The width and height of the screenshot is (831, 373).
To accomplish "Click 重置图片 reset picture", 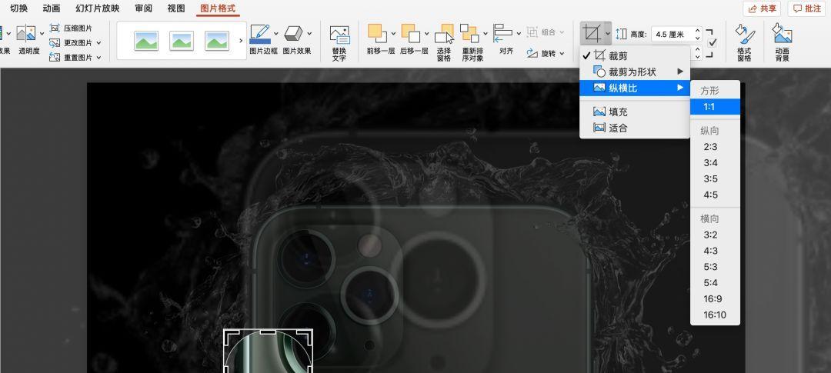I will click(x=71, y=58).
